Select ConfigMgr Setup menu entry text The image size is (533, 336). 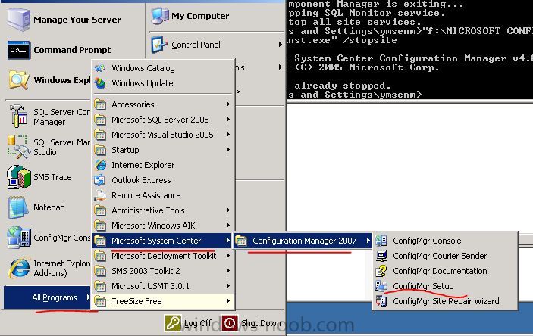(x=423, y=286)
